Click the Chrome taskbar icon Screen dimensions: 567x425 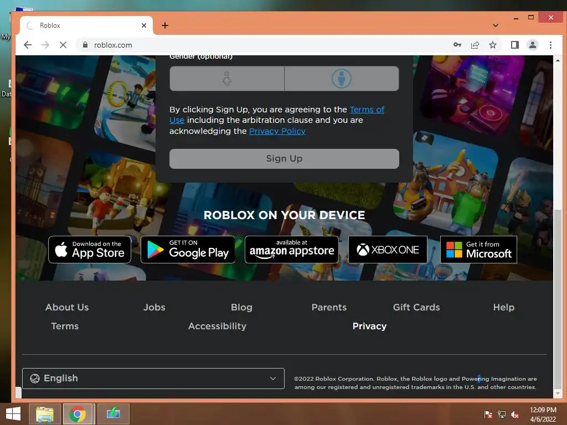click(78, 414)
